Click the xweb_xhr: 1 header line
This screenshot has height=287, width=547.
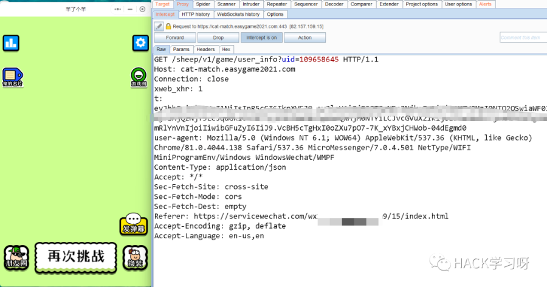click(x=178, y=89)
